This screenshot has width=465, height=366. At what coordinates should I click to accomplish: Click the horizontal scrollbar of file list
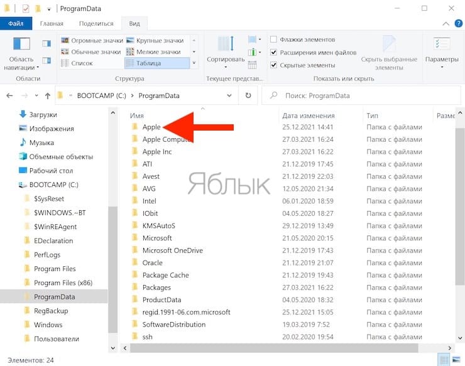(274, 348)
